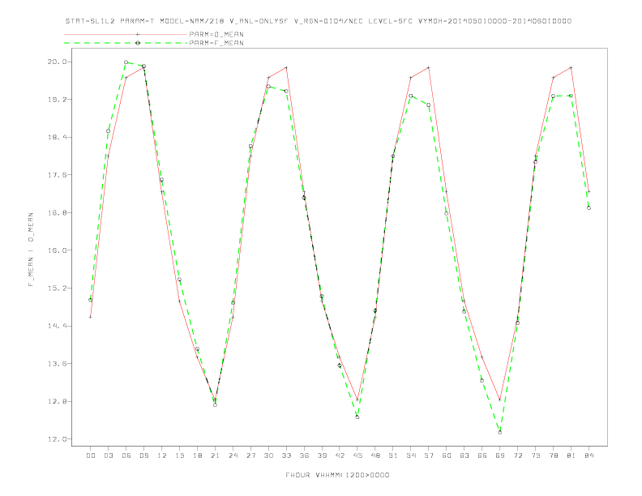
Task: Click the 78 forecast-hour tick label
Action: [554, 455]
